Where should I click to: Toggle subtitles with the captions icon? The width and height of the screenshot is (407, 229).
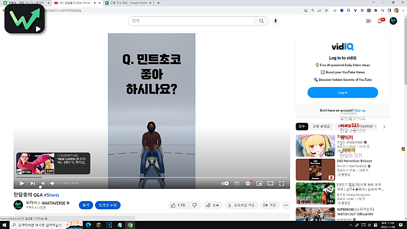(x=237, y=183)
